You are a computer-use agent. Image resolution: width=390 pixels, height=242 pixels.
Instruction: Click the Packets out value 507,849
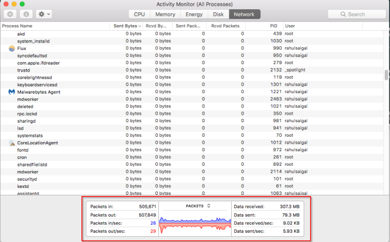147,215
